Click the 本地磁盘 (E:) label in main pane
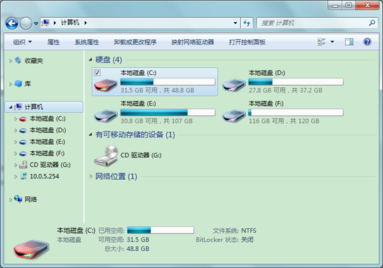This screenshot has width=383, height=268. pos(138,103)
